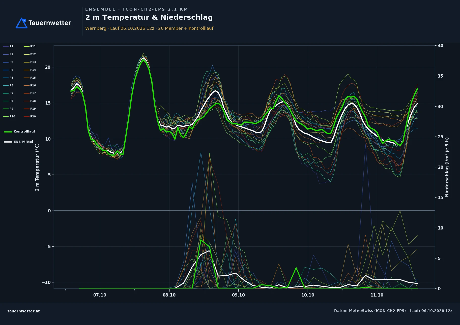Click the Kontrolllauf legend entry
Viewport: 460px width, 325px height.
coord(19,132)
